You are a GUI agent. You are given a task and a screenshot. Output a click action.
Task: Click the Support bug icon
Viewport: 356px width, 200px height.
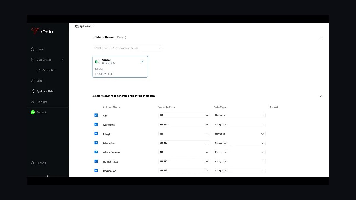[x=33, y=163]
